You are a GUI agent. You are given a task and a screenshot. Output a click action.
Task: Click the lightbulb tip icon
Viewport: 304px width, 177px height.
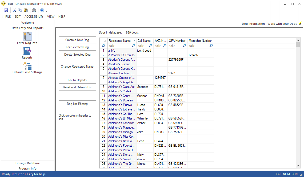300,24
